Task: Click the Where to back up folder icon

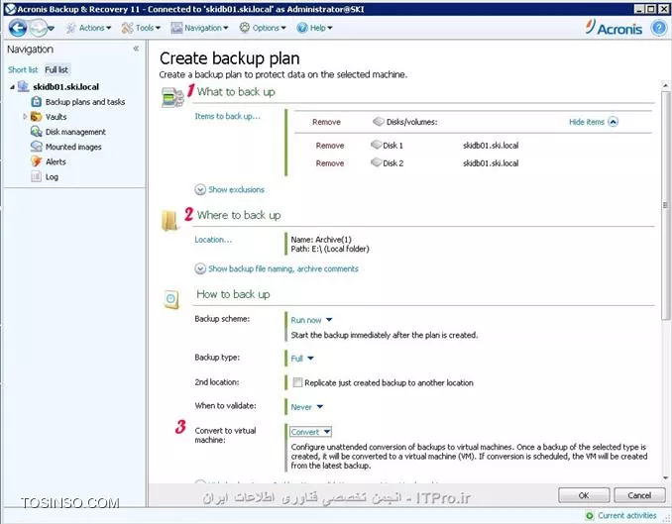Action: (170, 220)
